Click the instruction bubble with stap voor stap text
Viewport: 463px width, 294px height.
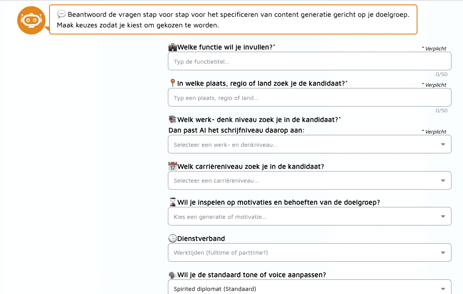pyautogui.click(x=234, y=19)
